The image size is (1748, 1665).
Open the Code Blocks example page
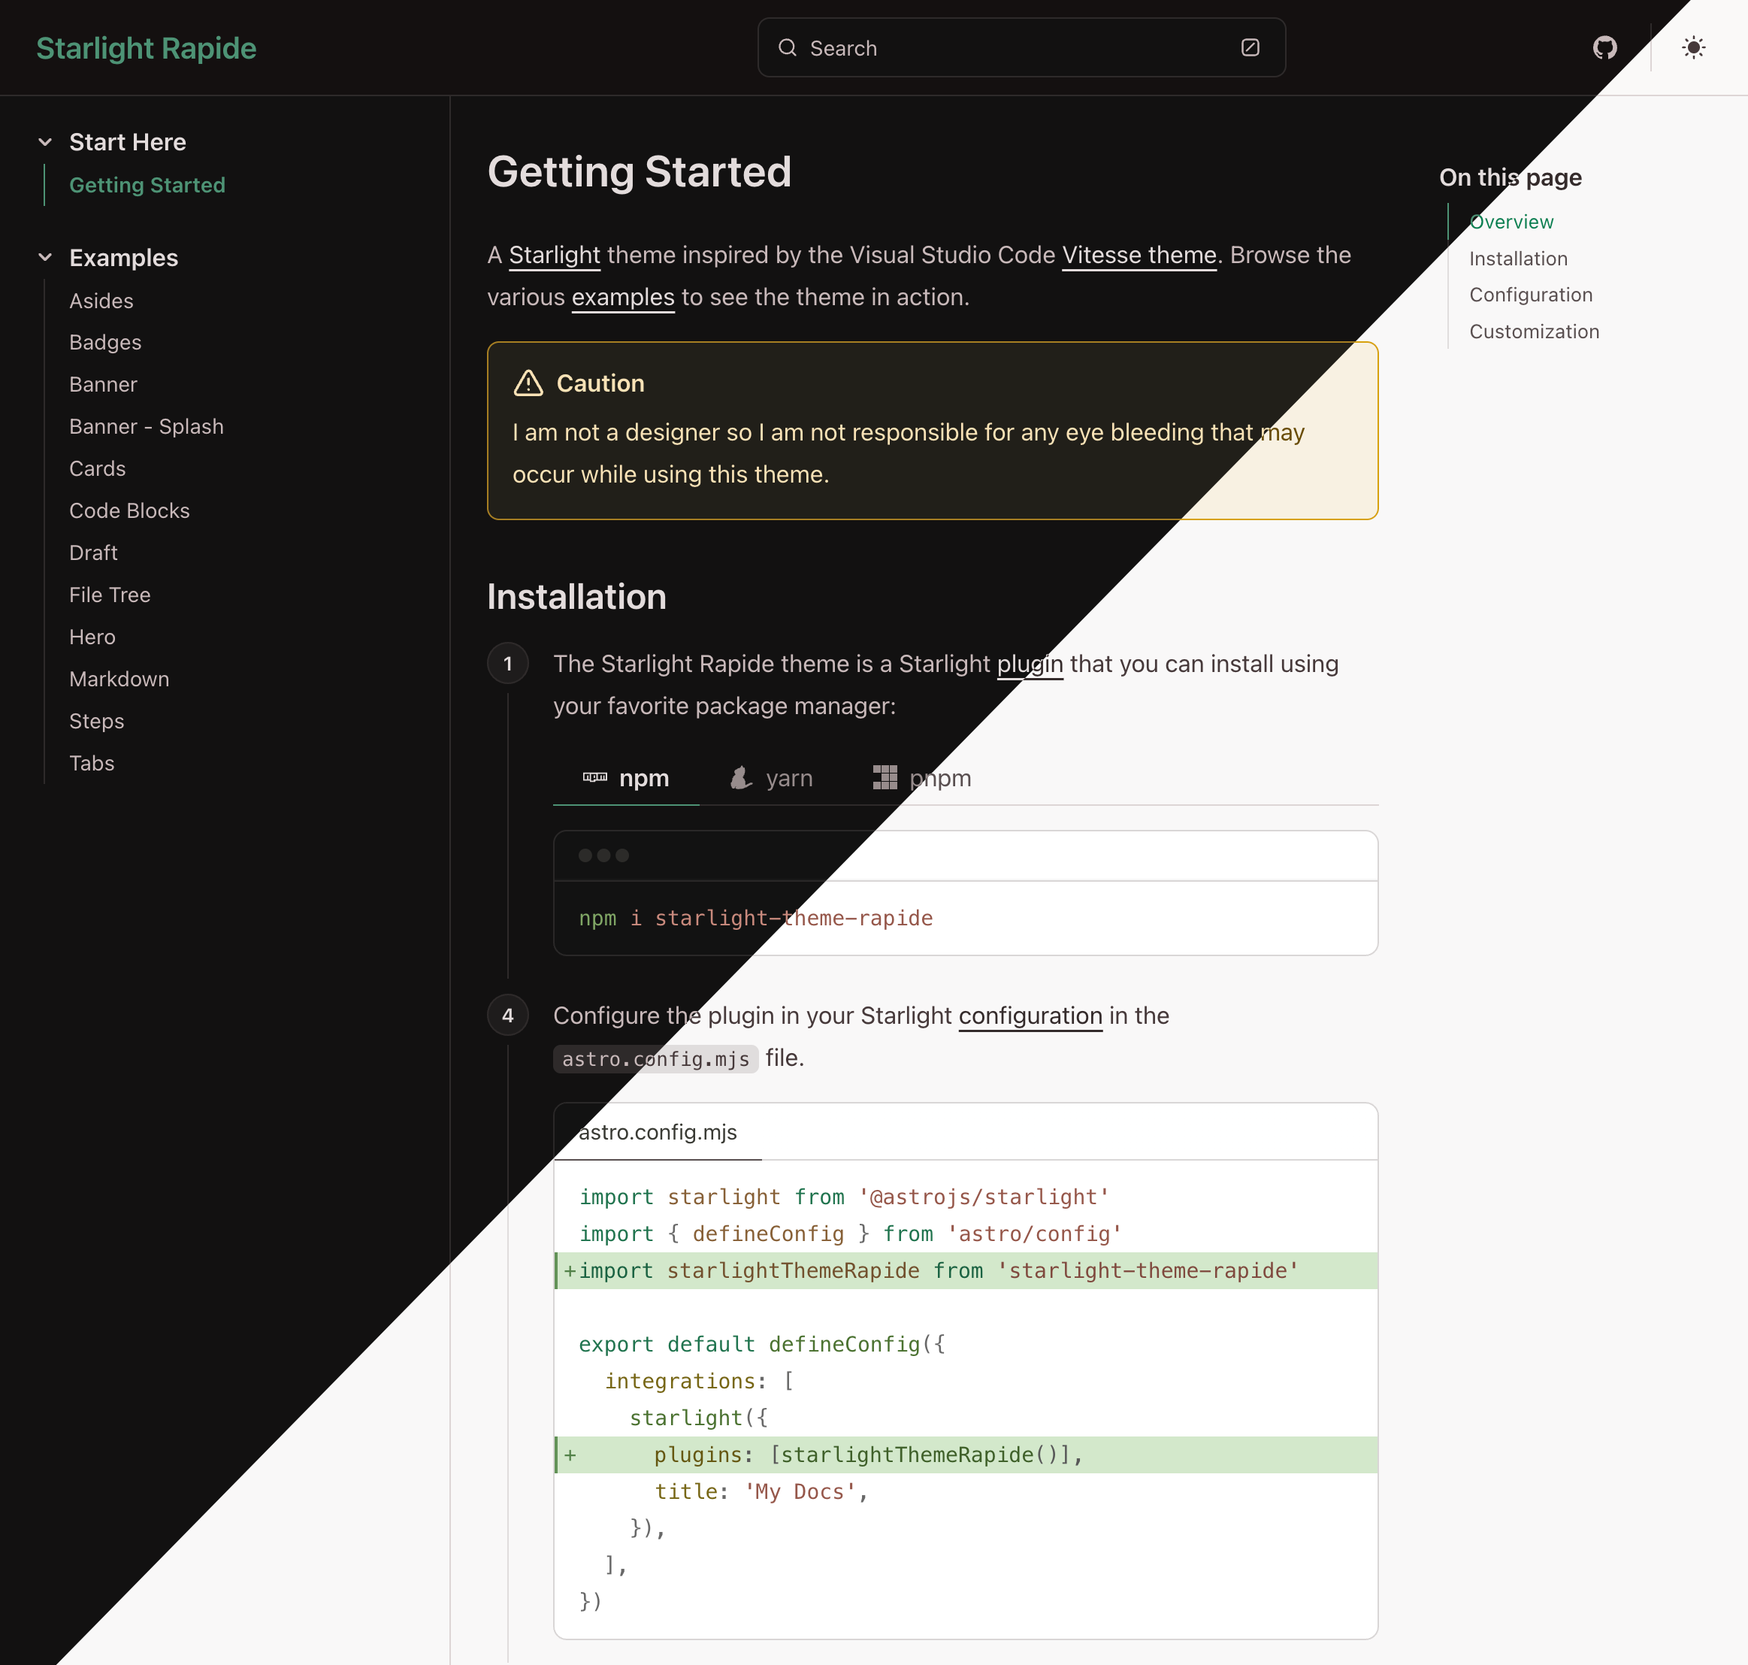(129, 510)
